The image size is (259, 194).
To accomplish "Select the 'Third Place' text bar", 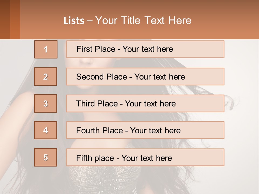I will (145, 103).
